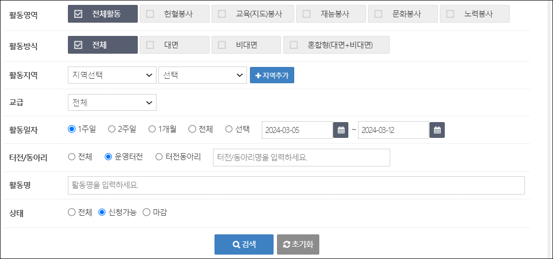Click the end date field 2024-03-12

click(x=394, y=130)
